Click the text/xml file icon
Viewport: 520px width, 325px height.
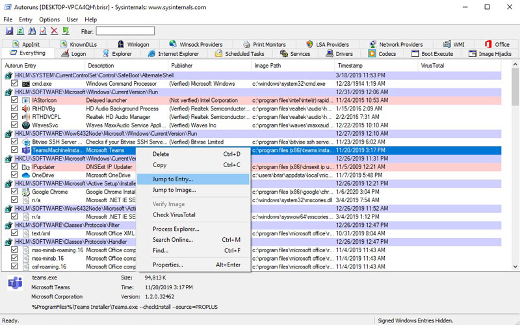point(26,233)
